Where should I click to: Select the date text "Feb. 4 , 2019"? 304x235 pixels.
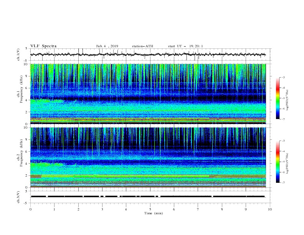(107, 46)
